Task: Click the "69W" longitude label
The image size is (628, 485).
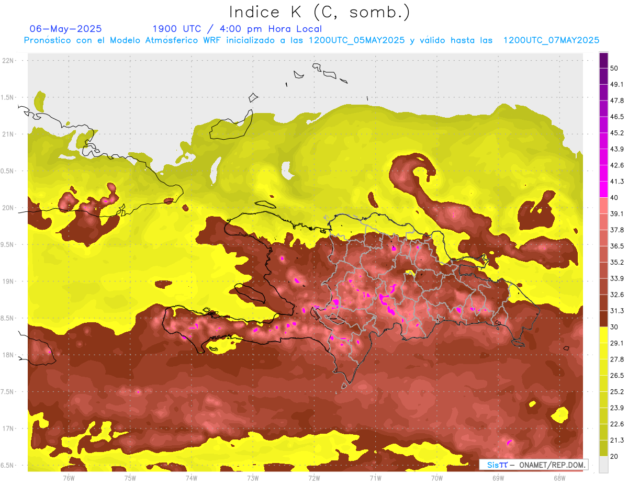Action: tap(498, 478)
